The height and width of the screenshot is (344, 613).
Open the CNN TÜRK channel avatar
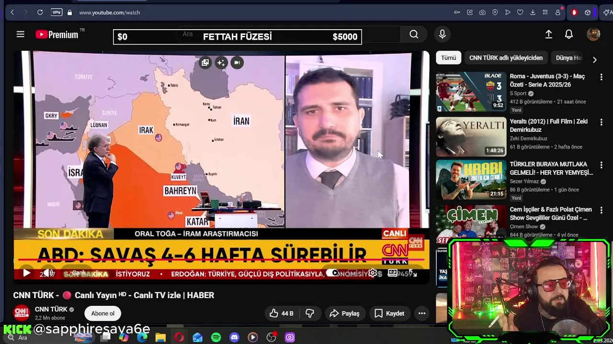22,313
